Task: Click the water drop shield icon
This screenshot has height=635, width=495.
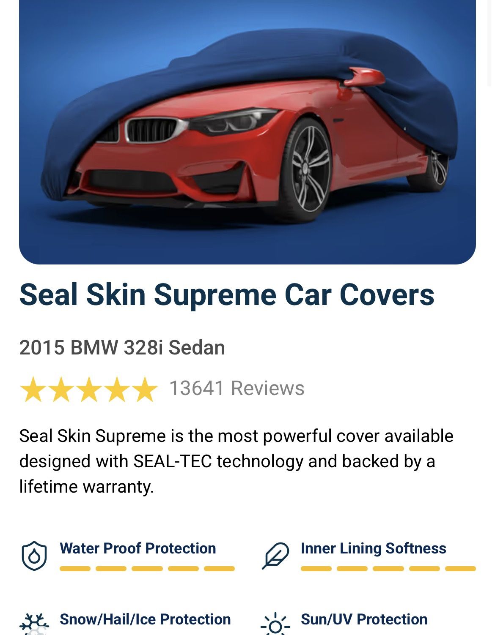Action: 34,556
